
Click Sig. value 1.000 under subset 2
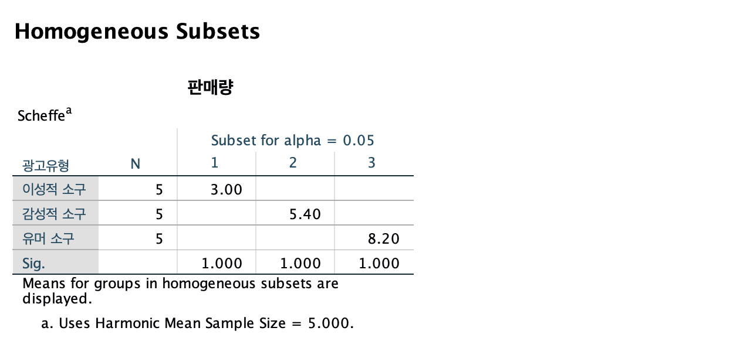point(300,264)
